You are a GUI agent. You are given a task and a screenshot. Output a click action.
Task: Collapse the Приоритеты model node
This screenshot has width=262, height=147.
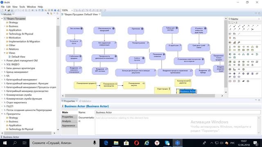tap(2, 114)
